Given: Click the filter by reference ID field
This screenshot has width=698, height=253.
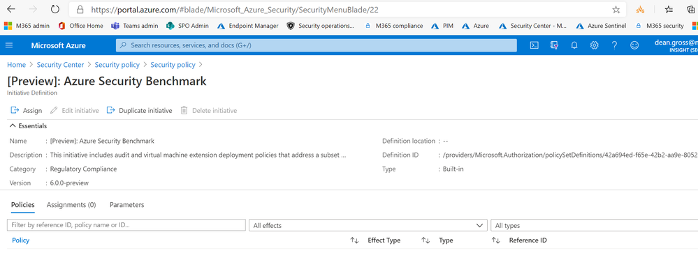Looking at the screenshot, I should pos(126,225).
